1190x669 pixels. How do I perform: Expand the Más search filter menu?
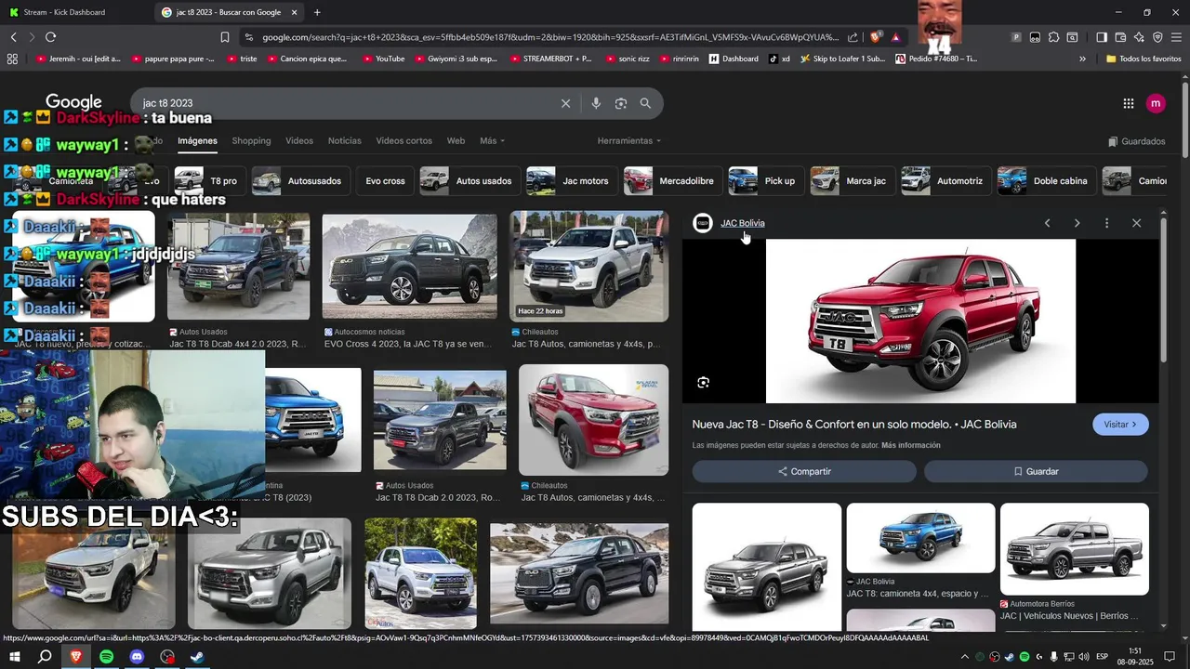point(492,141)
